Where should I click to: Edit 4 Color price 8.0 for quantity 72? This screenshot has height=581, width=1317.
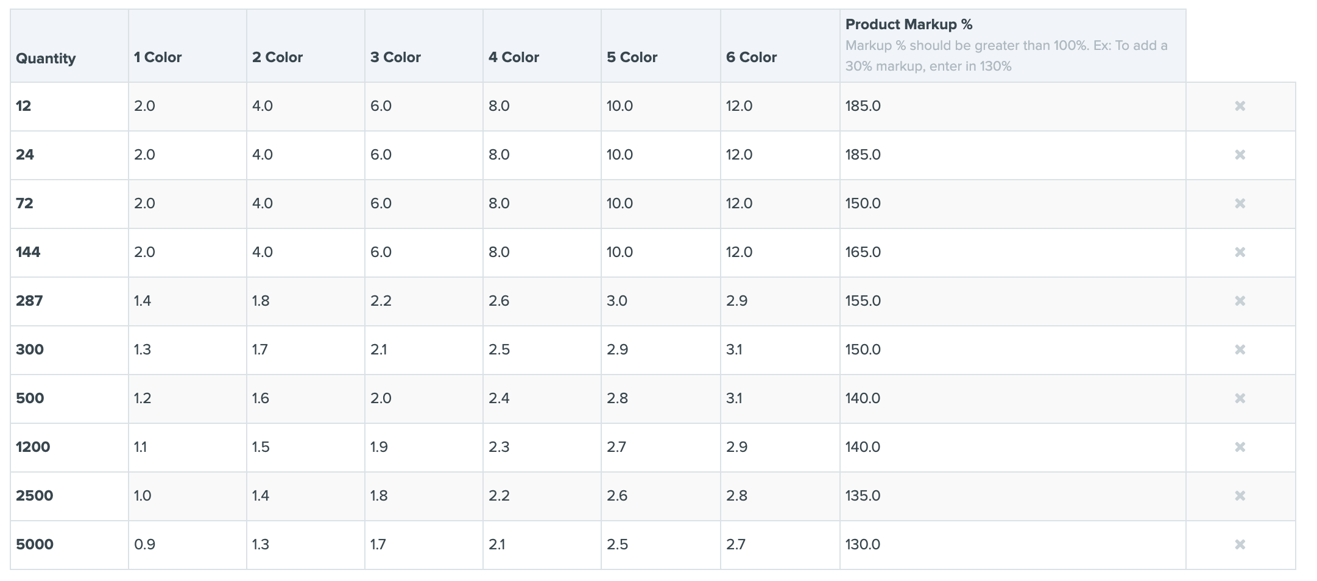click(542, 204)
